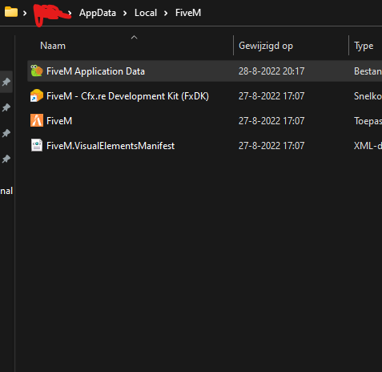The width and height of the screenshot is (382, 372).
Task: Click the second pin icon in sidebar
Action: [6, 107]
